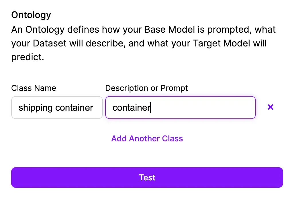Image resolution: width=294 pixels, height=203 pixels.
Task: Click the purple X delete icon
Action: click(270, 107)
